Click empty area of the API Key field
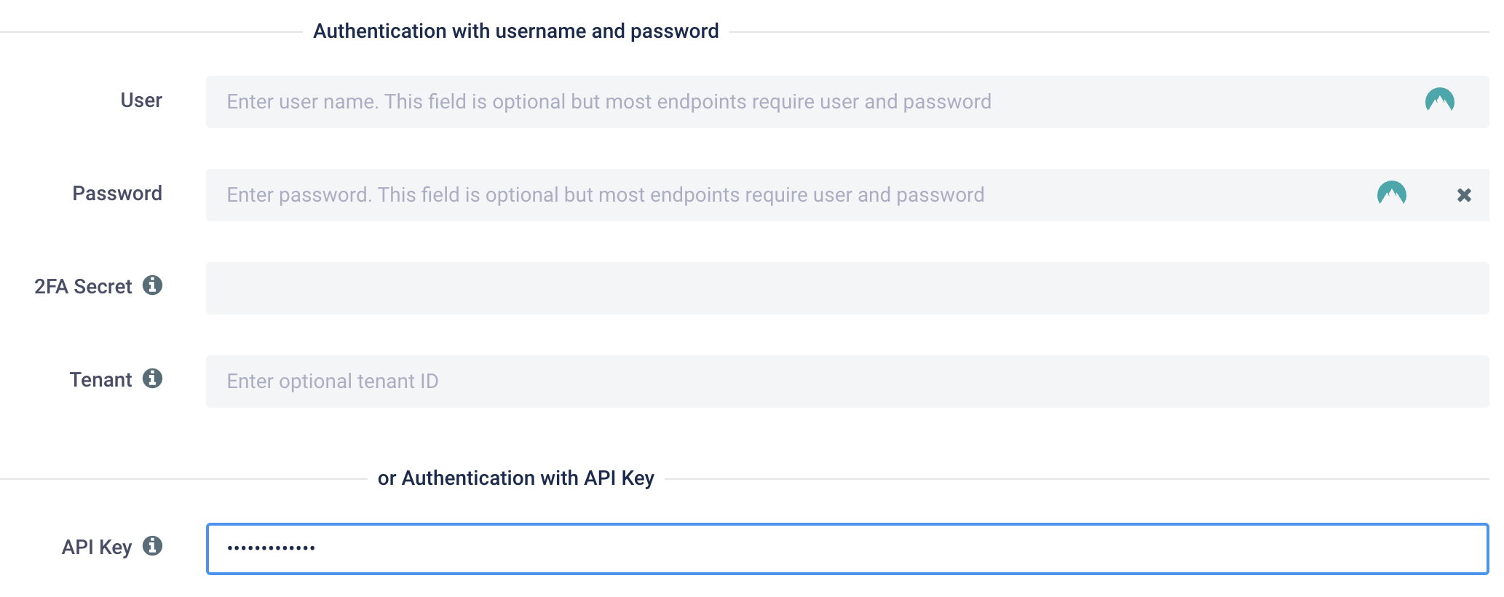The image size is (1504, 597). pyautogui.click(x=903, y=549)
